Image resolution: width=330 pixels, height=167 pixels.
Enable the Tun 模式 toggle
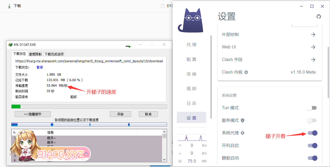tap(312, 108)
